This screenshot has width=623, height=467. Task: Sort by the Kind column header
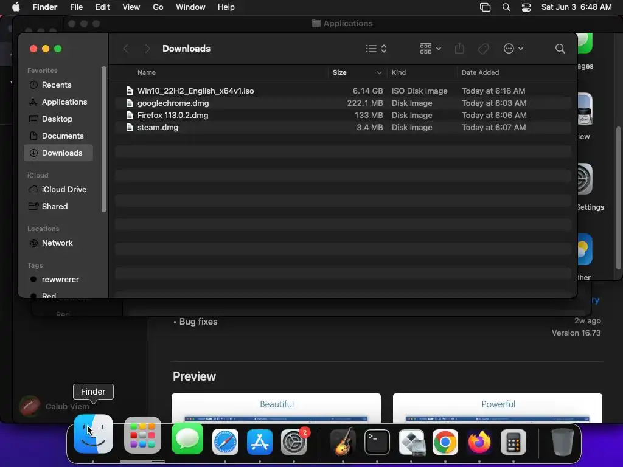point(399,73)
